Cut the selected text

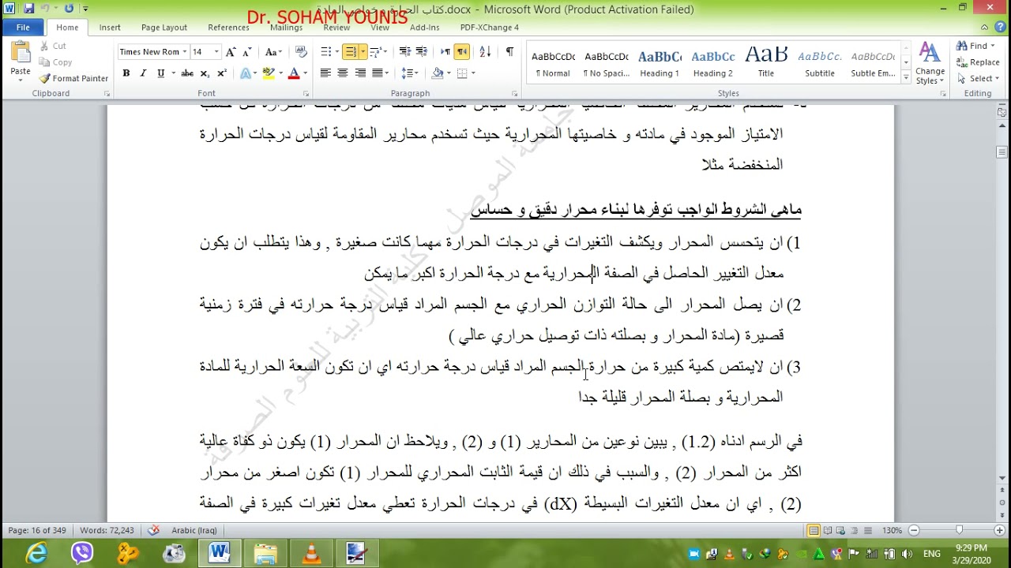[x=53, y=46]
